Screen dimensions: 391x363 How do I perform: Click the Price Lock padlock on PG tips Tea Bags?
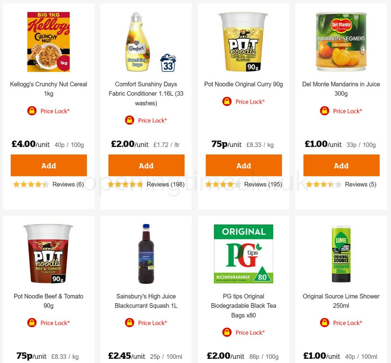[227, 332]
